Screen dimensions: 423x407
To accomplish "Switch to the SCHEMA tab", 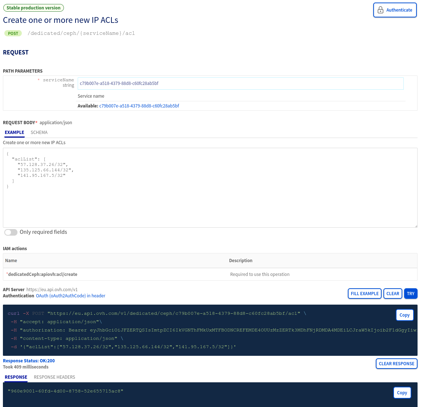I will 39,133.
